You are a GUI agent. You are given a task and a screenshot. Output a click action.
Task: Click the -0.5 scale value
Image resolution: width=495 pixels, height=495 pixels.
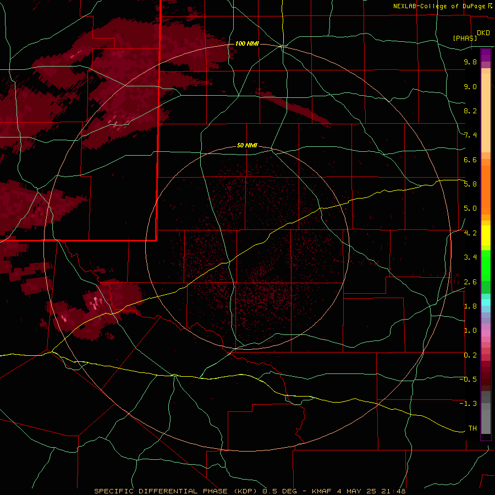coord(468,380)
